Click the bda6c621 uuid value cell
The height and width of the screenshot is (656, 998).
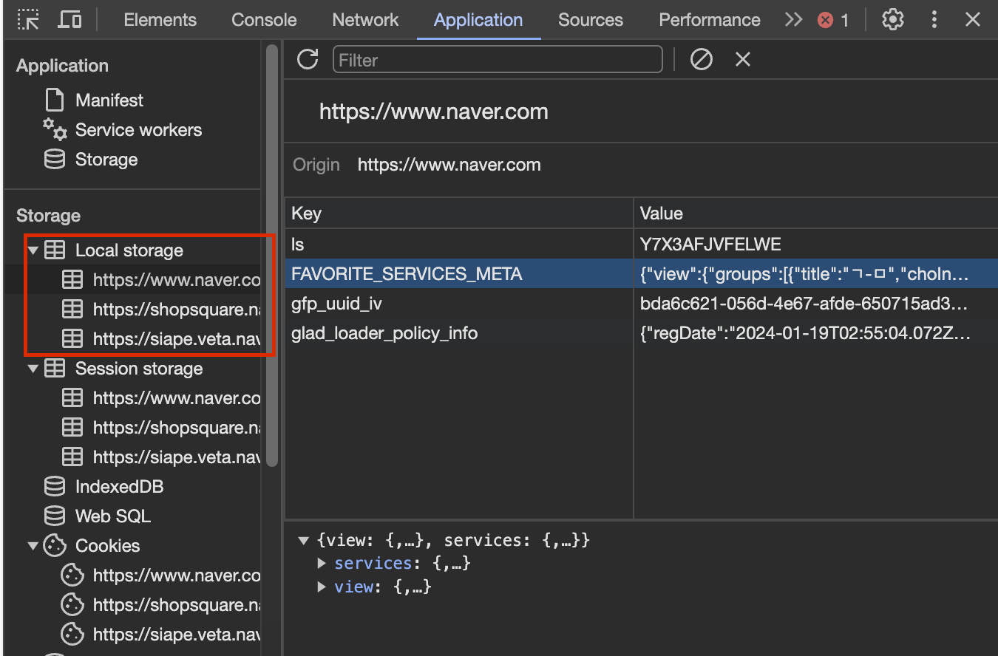pos(815,304)
